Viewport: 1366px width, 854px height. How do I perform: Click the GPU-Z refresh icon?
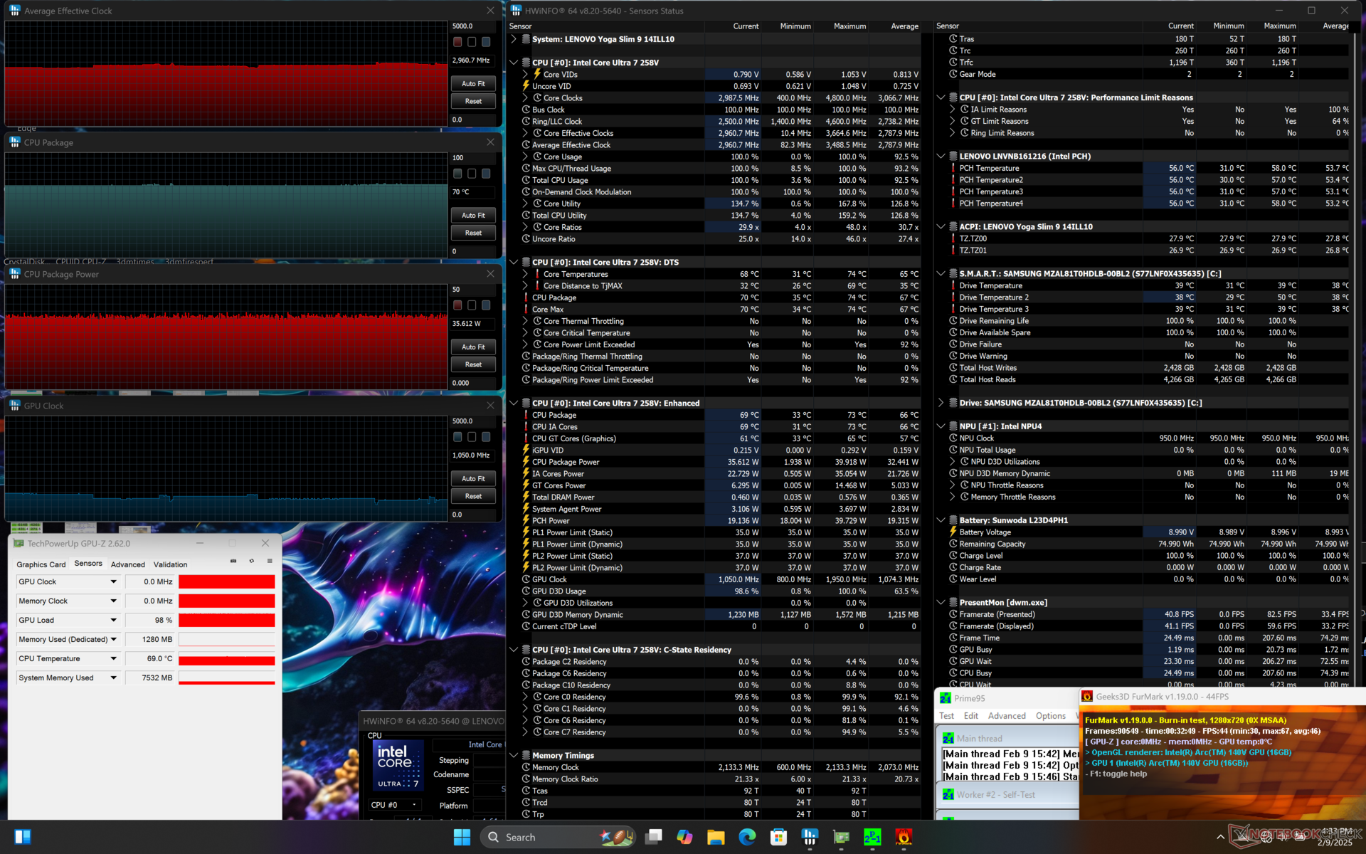click(251, 562)
